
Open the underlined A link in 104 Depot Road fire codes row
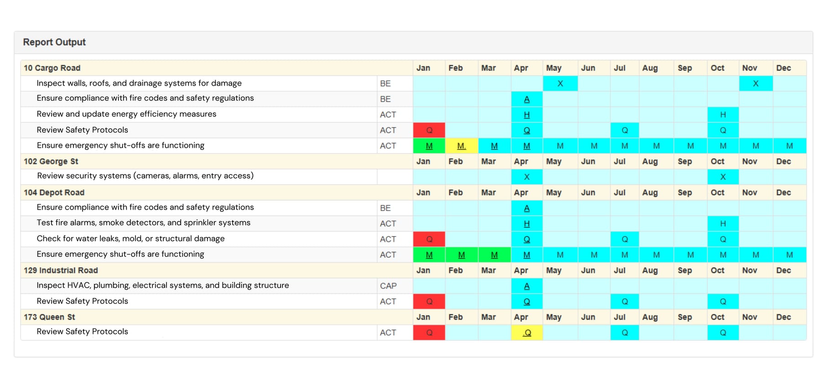(527, 208)
